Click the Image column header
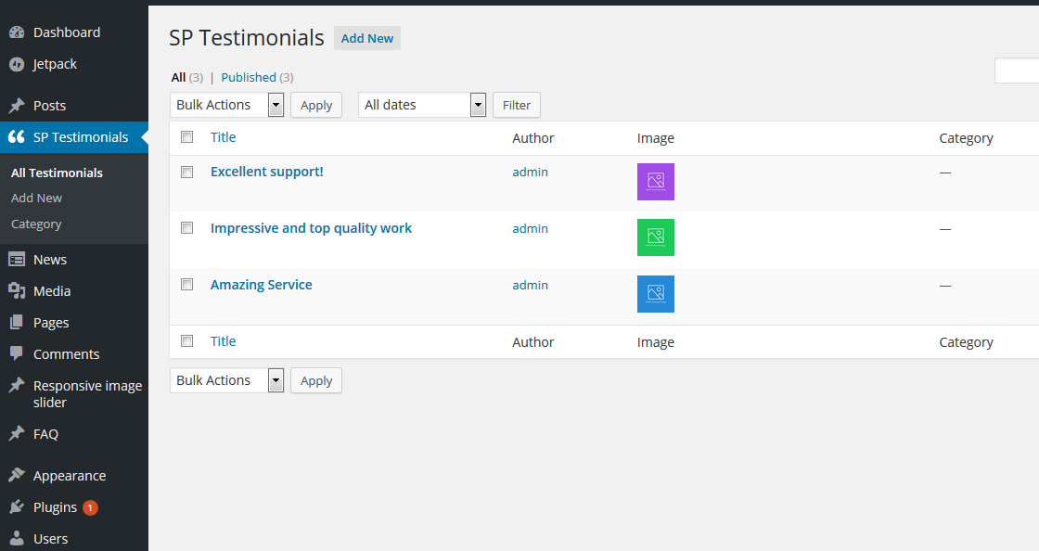 (655, 137)
